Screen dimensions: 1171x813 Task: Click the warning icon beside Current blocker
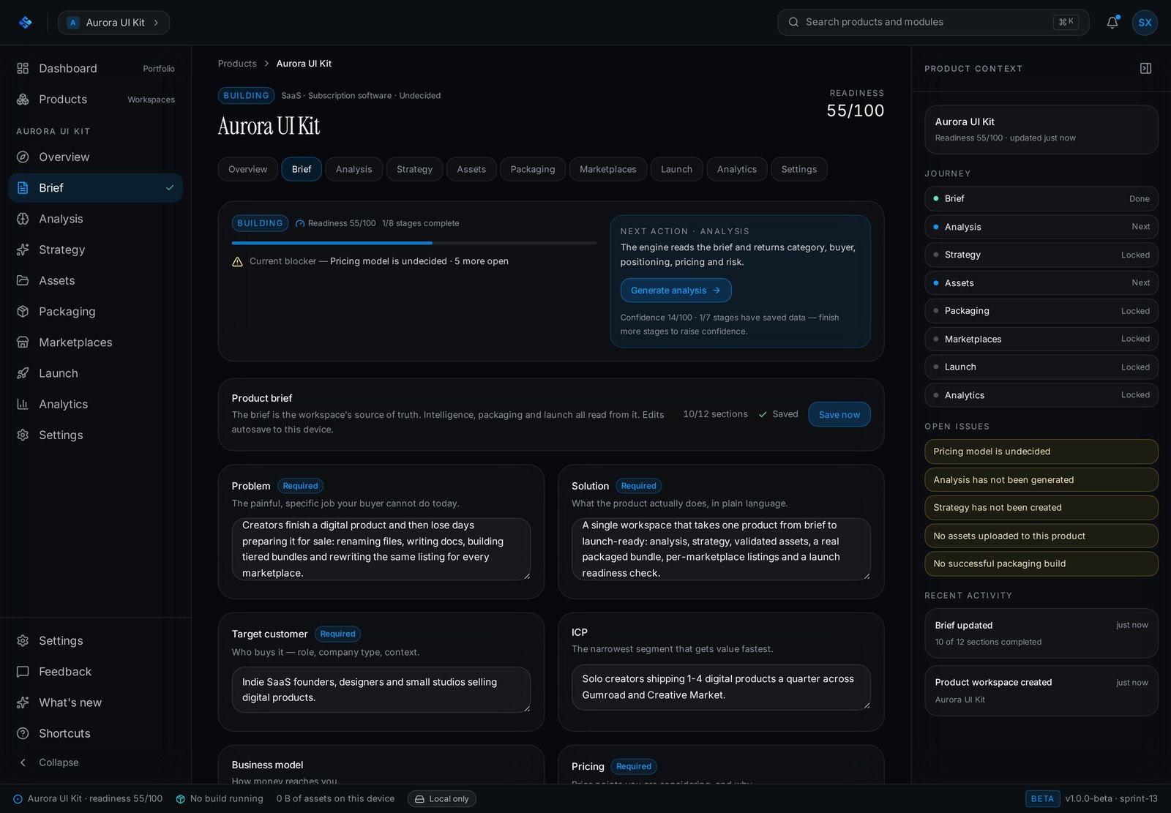pos(237,261)
